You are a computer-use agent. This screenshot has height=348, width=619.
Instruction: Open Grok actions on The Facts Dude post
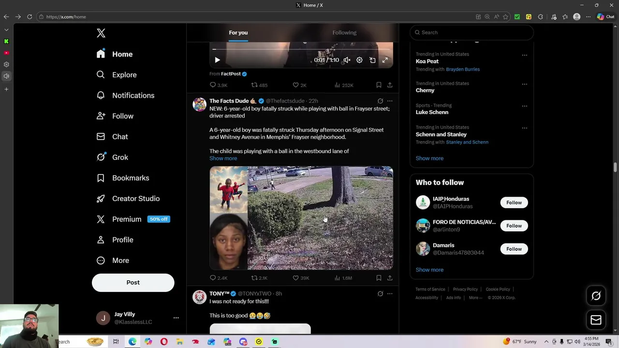click(x=380, y=101)
